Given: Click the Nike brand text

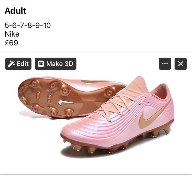Looking at the screenshot, I should tap(12, 34).
